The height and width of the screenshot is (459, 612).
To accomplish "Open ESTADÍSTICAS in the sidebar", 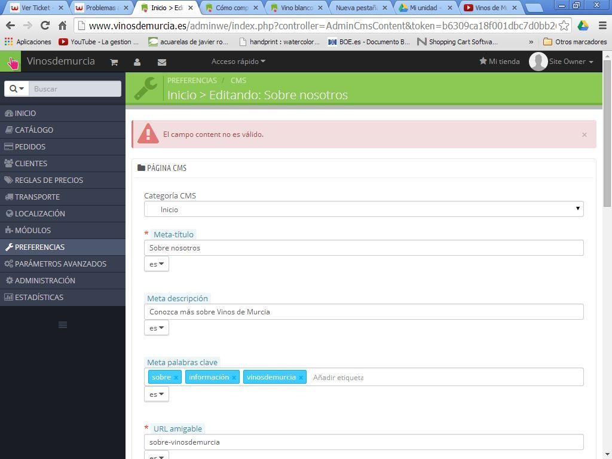I will 62,298.
